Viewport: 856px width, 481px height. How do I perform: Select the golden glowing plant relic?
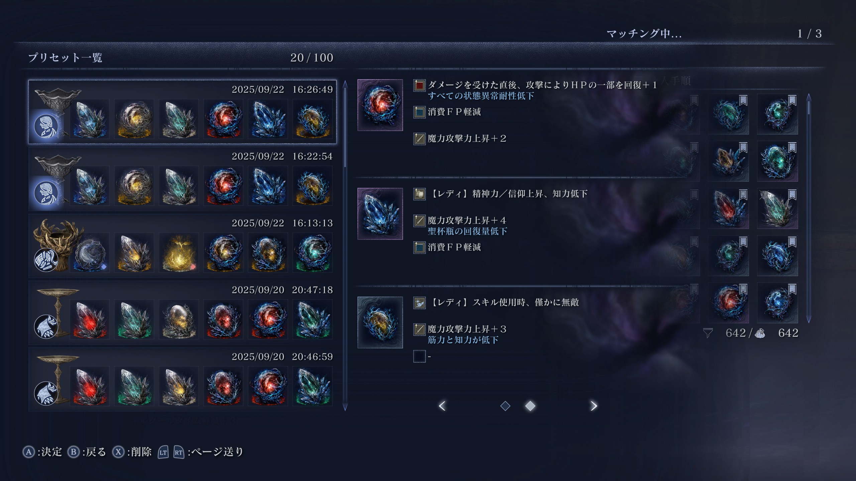pyautogui.click(x=179, y=253)
